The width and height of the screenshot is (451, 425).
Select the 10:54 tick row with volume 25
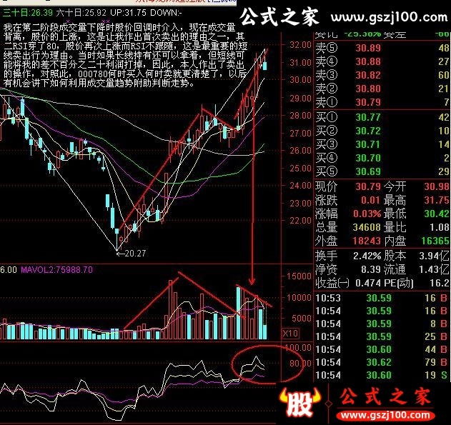click(382, 336)
